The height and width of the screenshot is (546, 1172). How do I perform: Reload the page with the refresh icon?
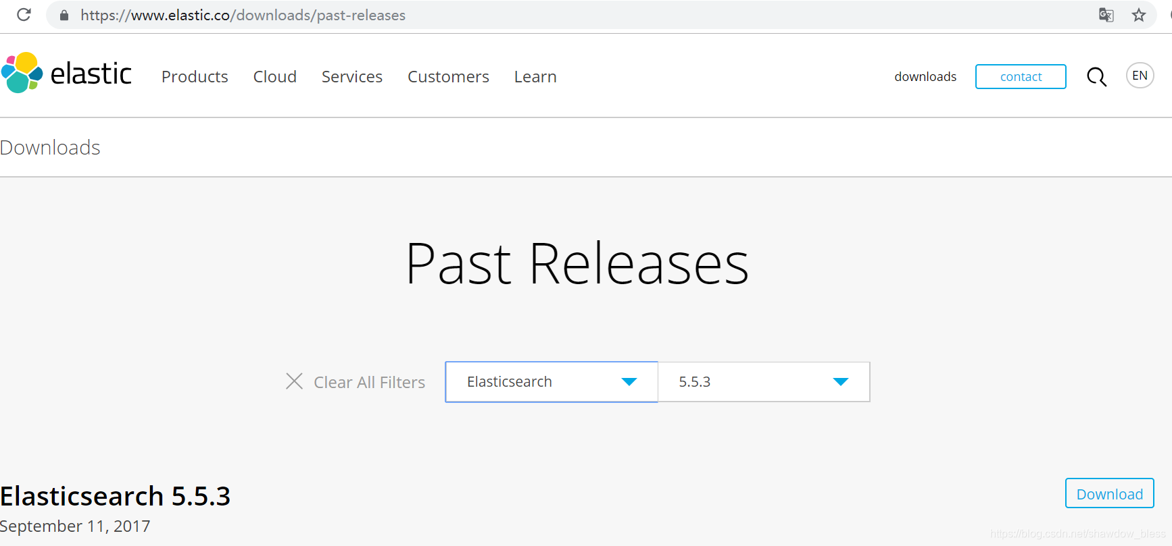pos(24,15)
